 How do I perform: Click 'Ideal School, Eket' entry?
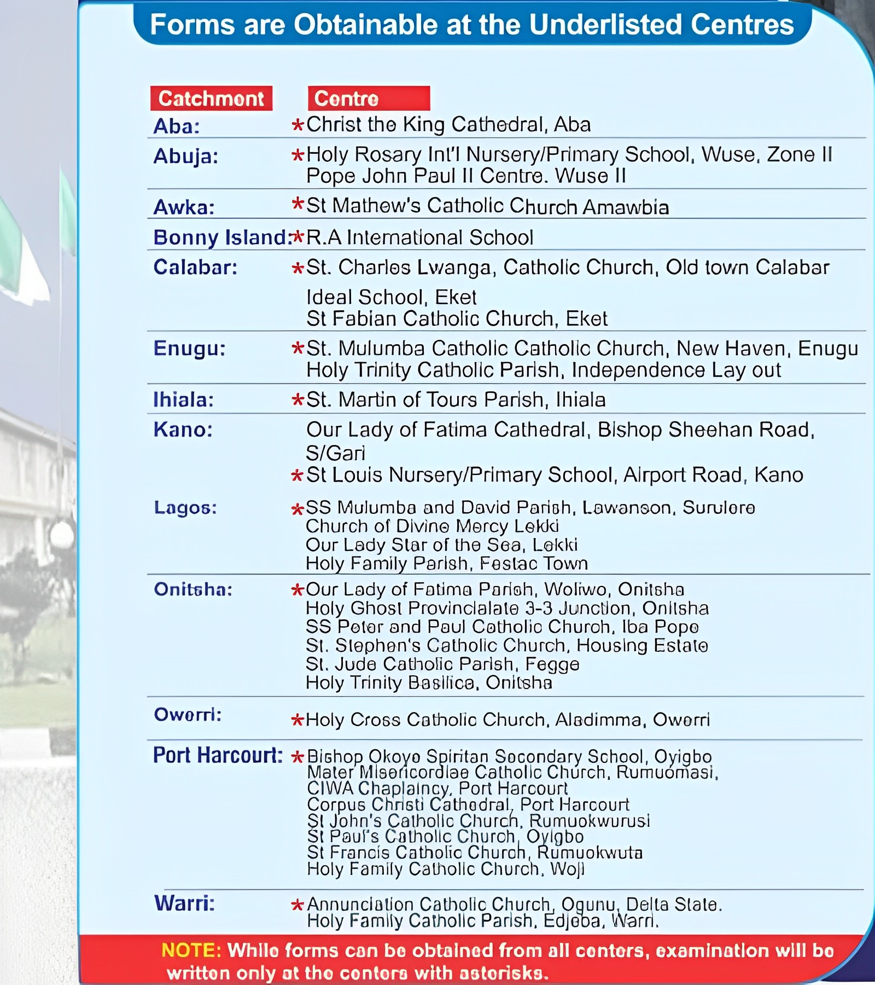[x=391, y=297]
